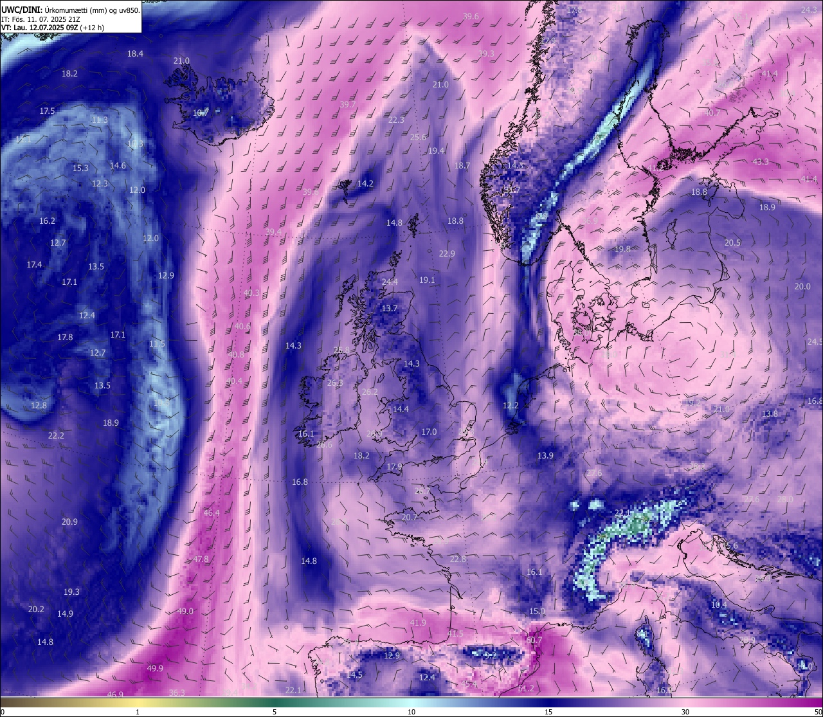Click the 14.5 value over Iberia
Screen dimensions: 823x717
[355, 675]
